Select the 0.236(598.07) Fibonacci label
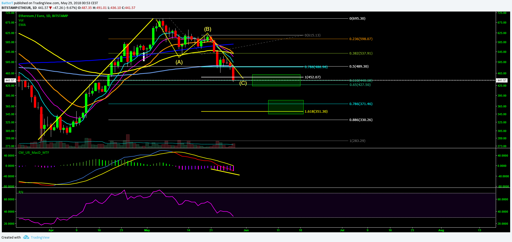512x242 pixels. pos(361,39)
